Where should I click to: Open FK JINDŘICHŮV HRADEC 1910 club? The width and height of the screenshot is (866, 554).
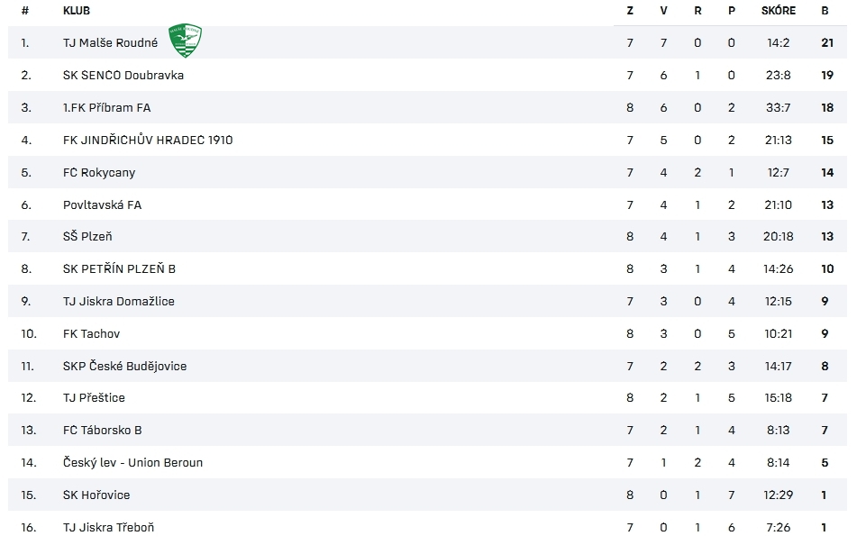coord(148,140)
